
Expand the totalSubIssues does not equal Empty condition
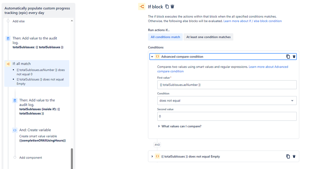click(152, 156)
